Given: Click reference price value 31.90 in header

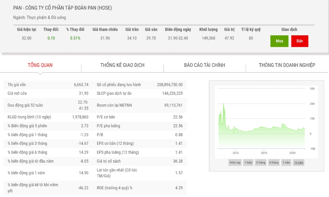Looking at the screenshot, I should coord(105,38).
